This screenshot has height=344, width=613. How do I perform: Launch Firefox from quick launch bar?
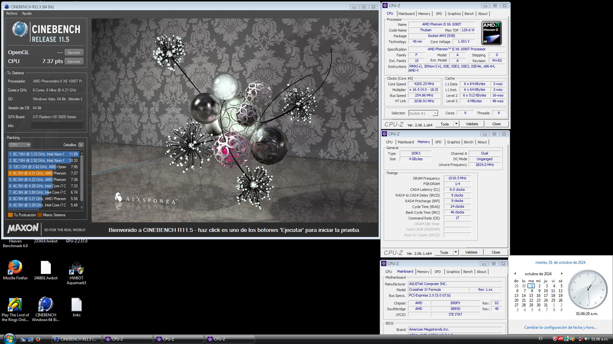point(38,339)
